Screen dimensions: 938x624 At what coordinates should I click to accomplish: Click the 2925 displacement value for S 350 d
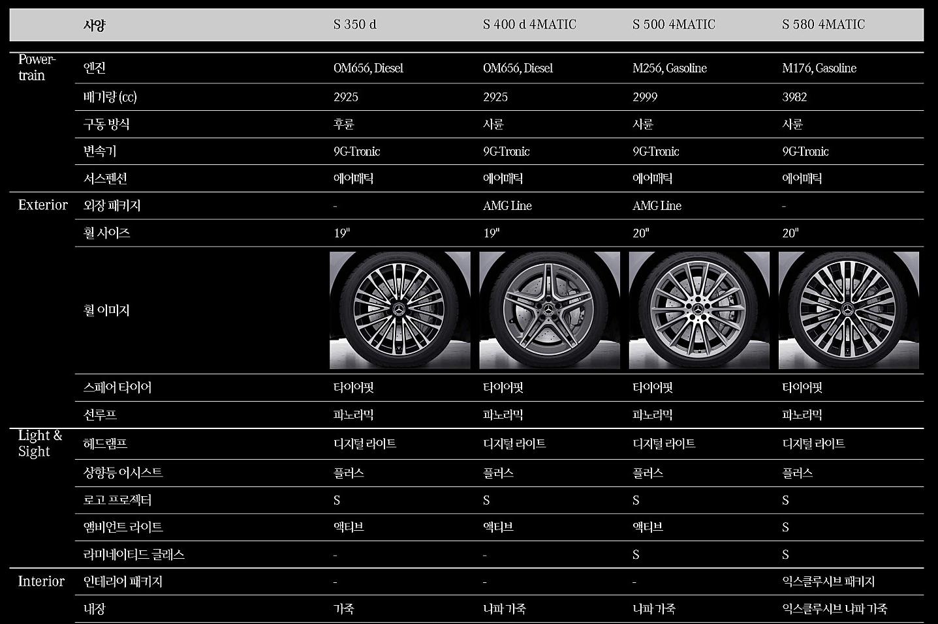pyautogui.click(x=345, y=97)
